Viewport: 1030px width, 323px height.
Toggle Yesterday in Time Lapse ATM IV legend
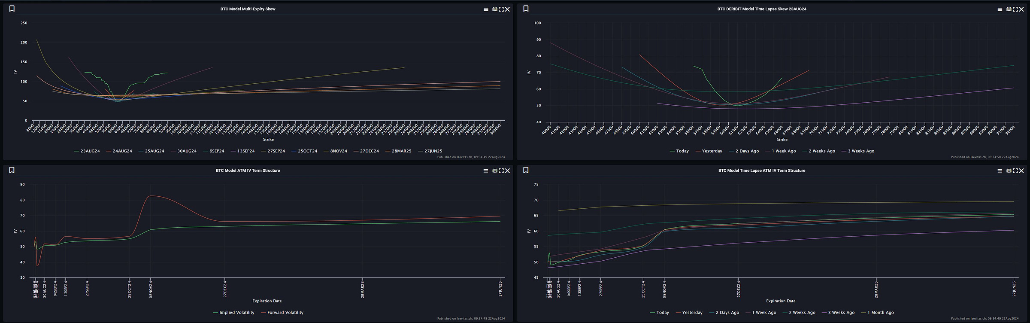click(689, 313)
